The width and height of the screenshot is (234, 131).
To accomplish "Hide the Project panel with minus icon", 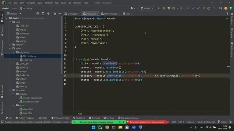I will (x=60, y=14).
